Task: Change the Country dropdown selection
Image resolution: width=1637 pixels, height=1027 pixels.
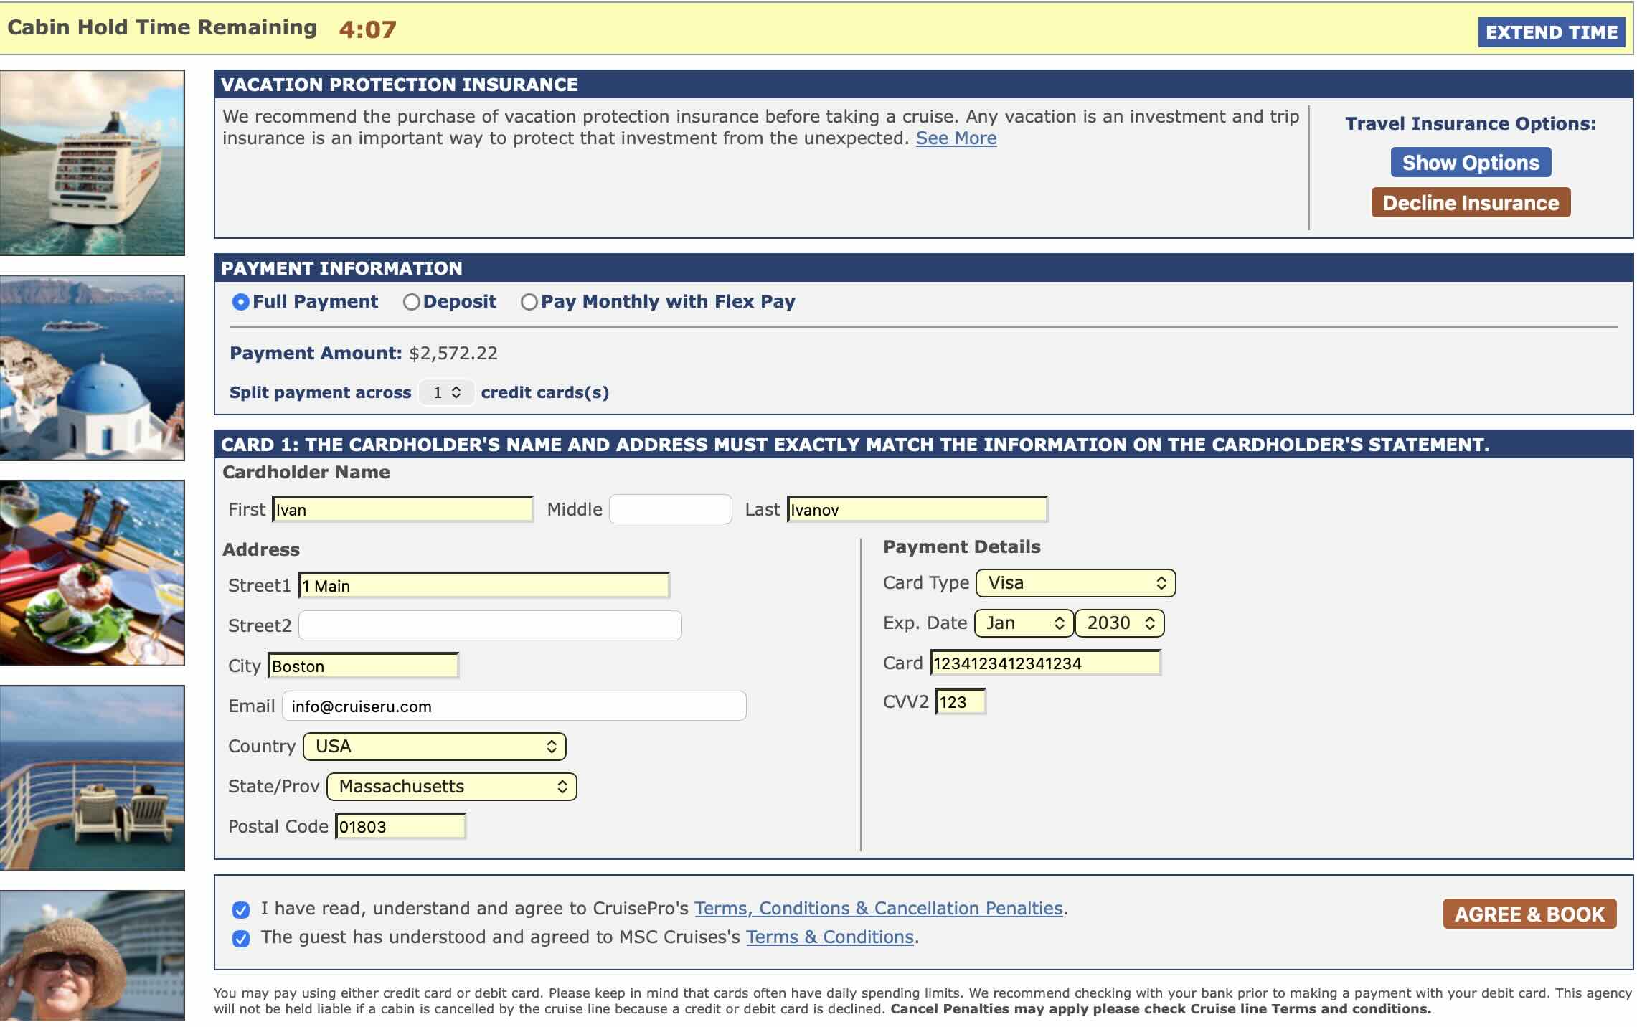Action: coord(434,747)
